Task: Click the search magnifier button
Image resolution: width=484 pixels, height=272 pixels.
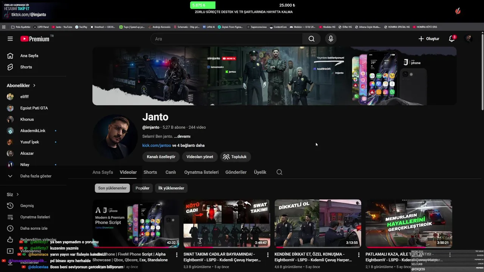Action: tap(311, 39)
